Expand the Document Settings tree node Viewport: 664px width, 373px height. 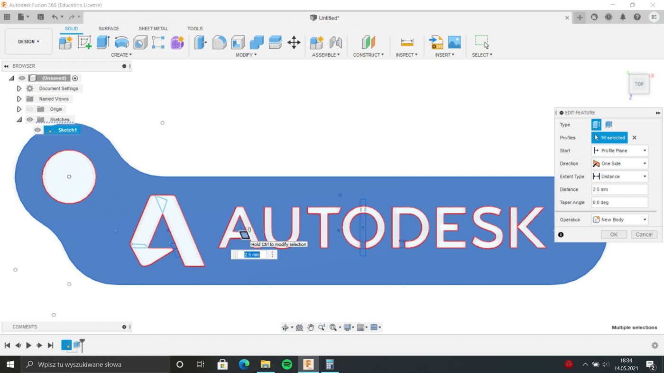19,89
